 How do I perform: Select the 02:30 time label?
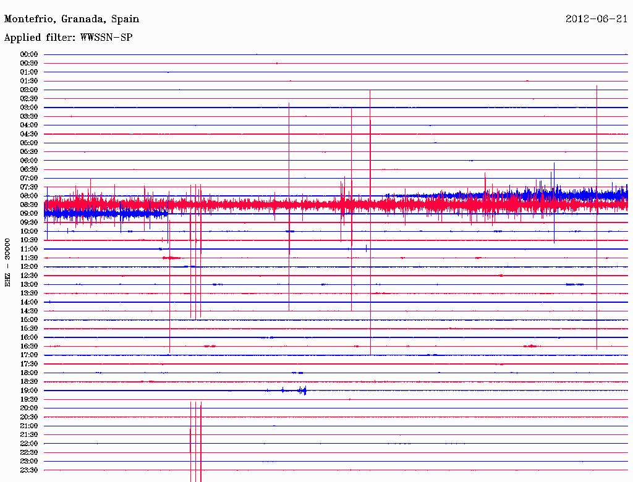pyautogui.click(x=29, y=99)
